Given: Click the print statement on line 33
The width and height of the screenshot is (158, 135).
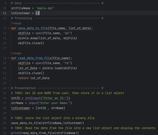Looking at the screenshot, I should tap(45, 133).
